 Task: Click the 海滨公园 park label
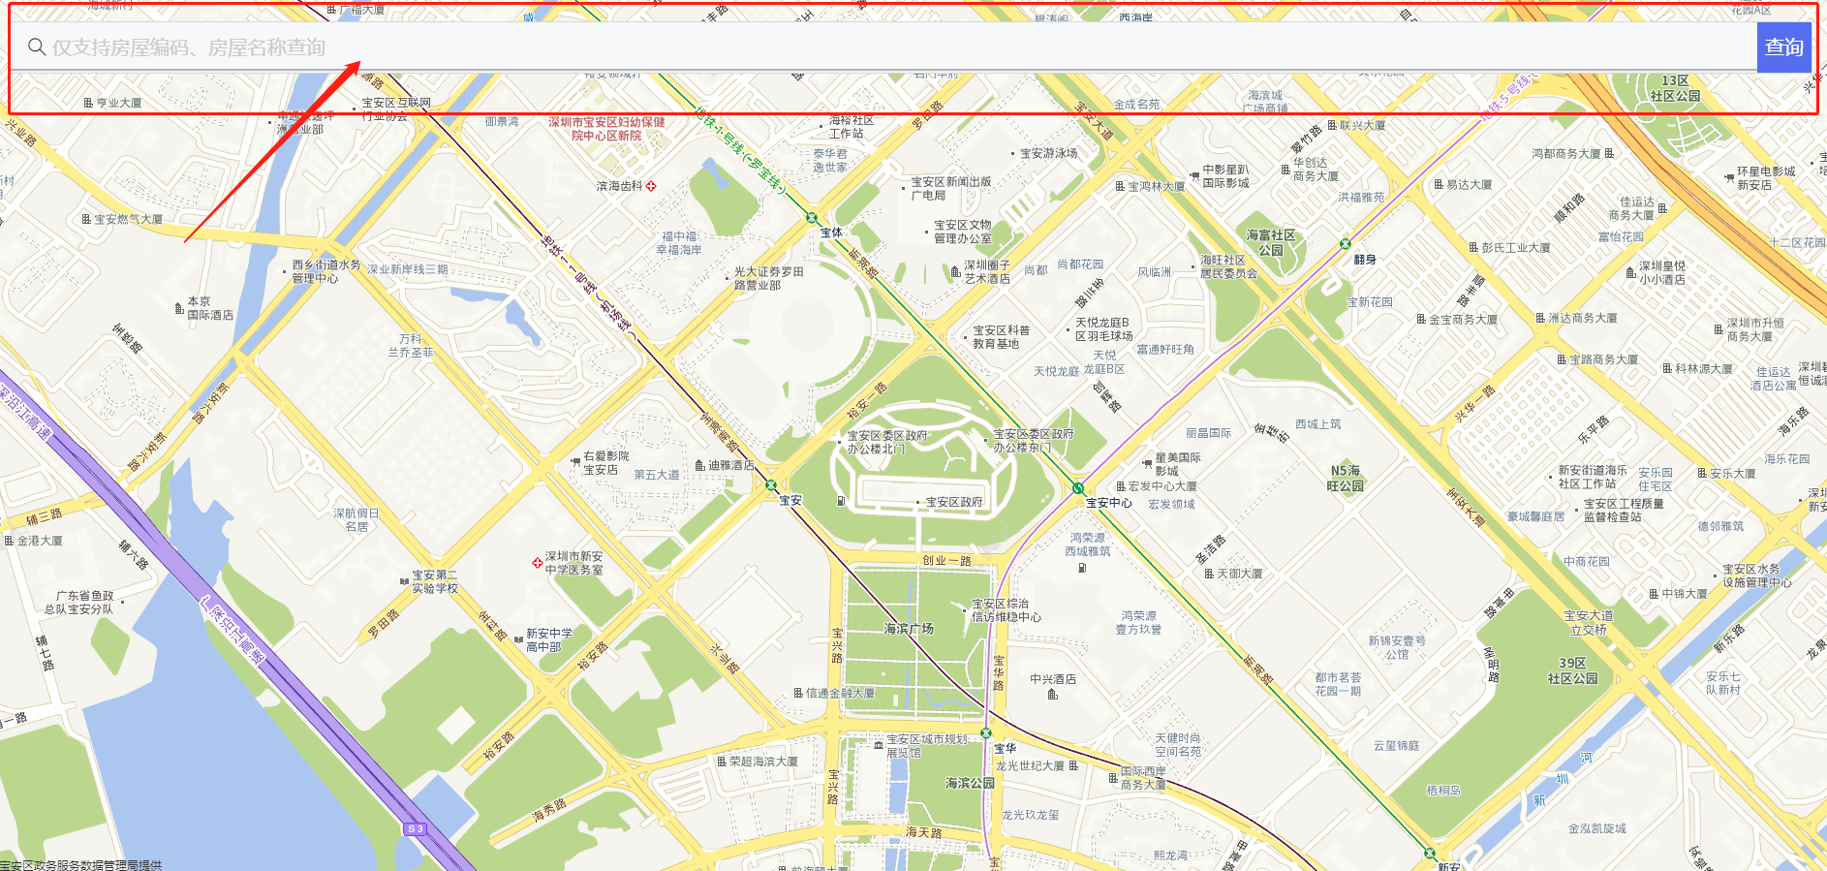[x=970, y=783]
